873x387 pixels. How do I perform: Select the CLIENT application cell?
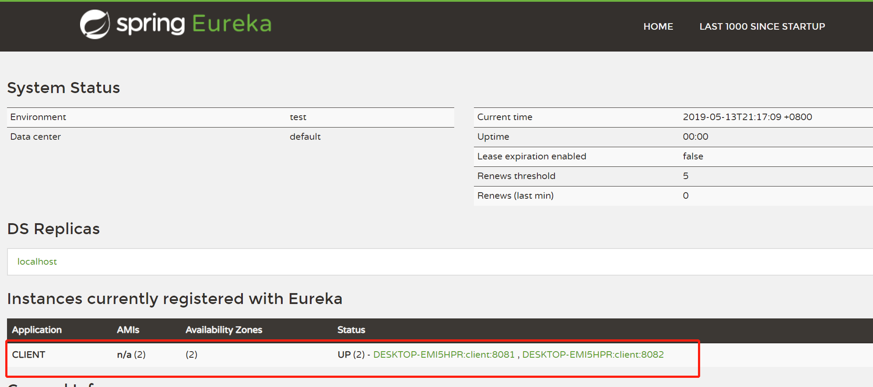coord(28,355)
